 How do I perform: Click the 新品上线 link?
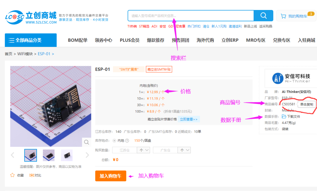click(x=250, y=26)
